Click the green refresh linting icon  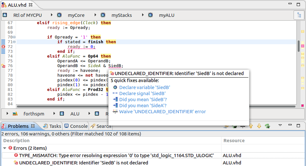coord(267,126)
